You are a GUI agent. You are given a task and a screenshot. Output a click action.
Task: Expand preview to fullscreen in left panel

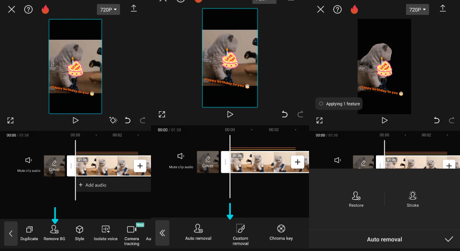[x=10, y=120]
